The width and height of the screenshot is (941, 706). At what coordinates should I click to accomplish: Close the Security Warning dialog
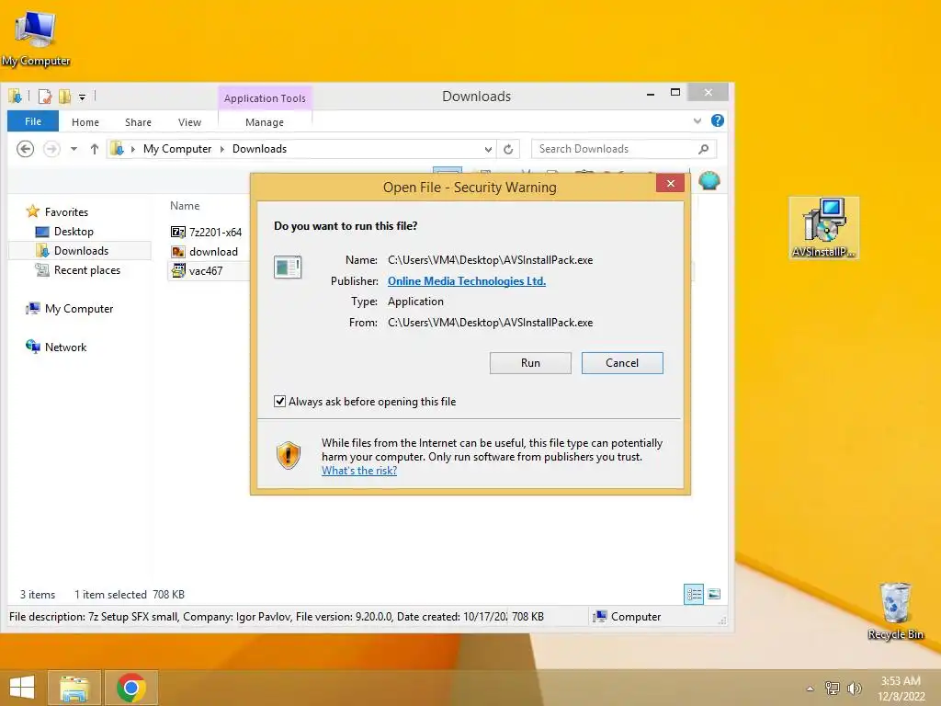670,183
